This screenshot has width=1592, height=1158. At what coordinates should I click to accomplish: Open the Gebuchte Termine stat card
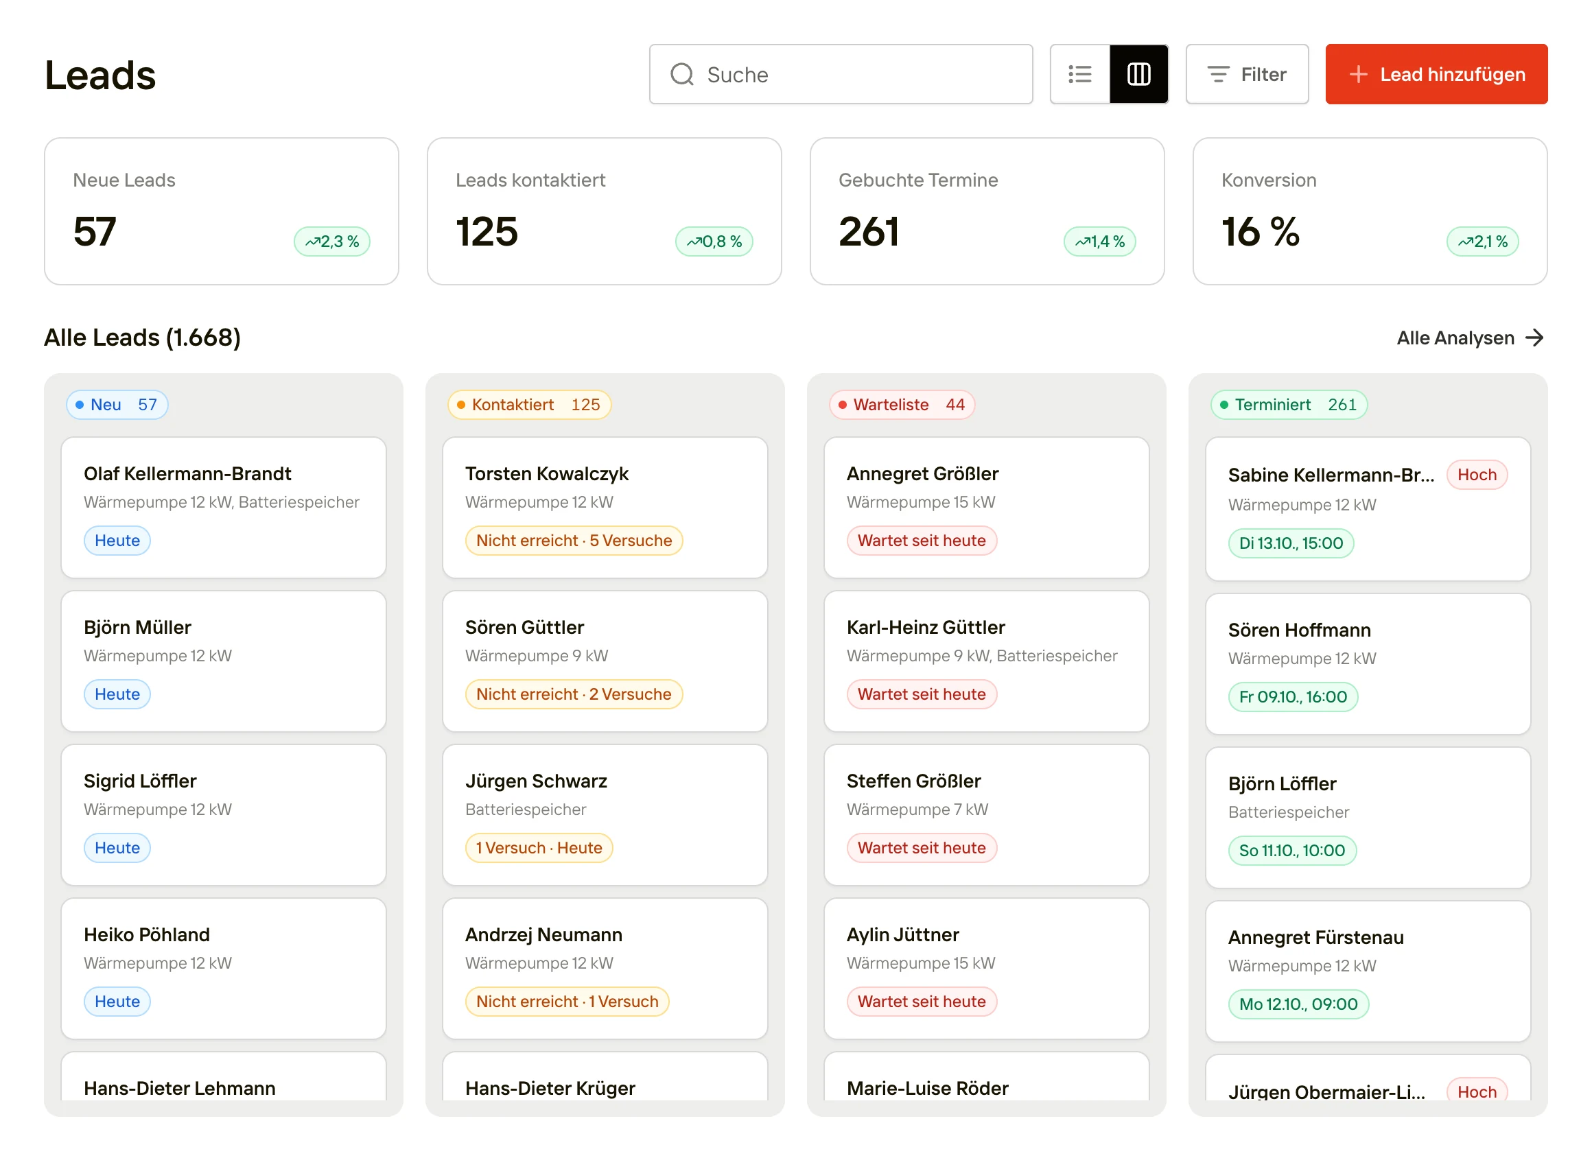pos(987,211)
